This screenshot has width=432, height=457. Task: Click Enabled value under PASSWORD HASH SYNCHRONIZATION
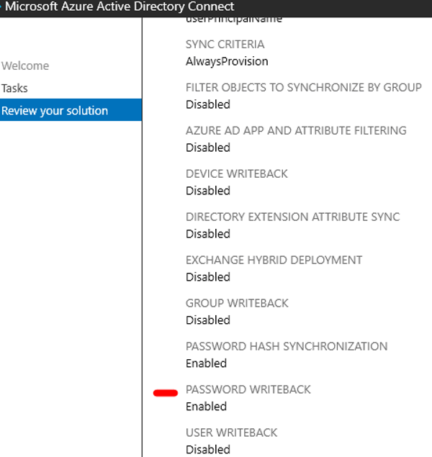[206, 363]
